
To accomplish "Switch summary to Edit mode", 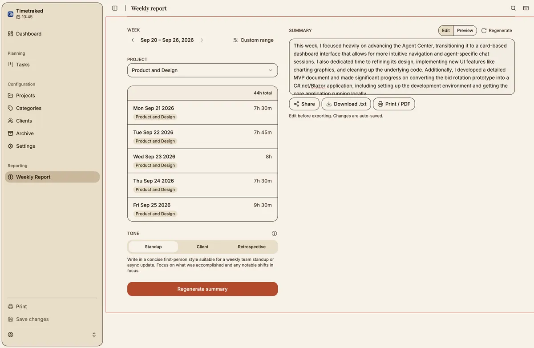I will pos(446,31).
